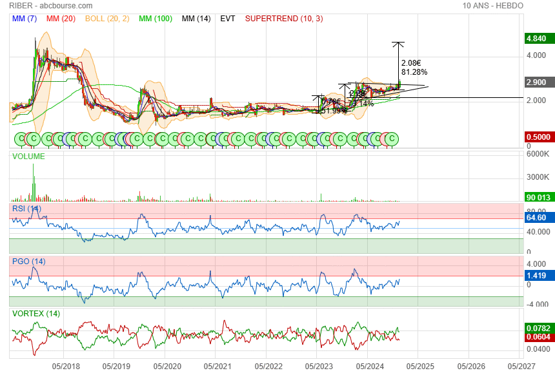Click the first green C event marker
This screenshot has height=373, width=555.
click(21, 139)
